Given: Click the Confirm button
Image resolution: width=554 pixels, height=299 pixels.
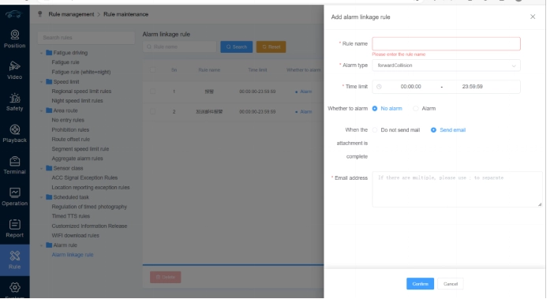Looking at the screenshot, I should (420, 284).
